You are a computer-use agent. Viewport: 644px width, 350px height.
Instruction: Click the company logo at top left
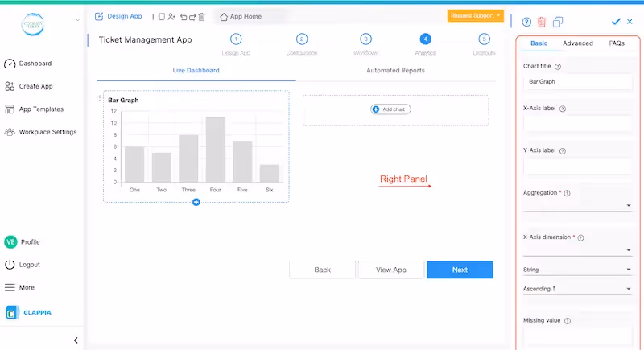point(32,24)
